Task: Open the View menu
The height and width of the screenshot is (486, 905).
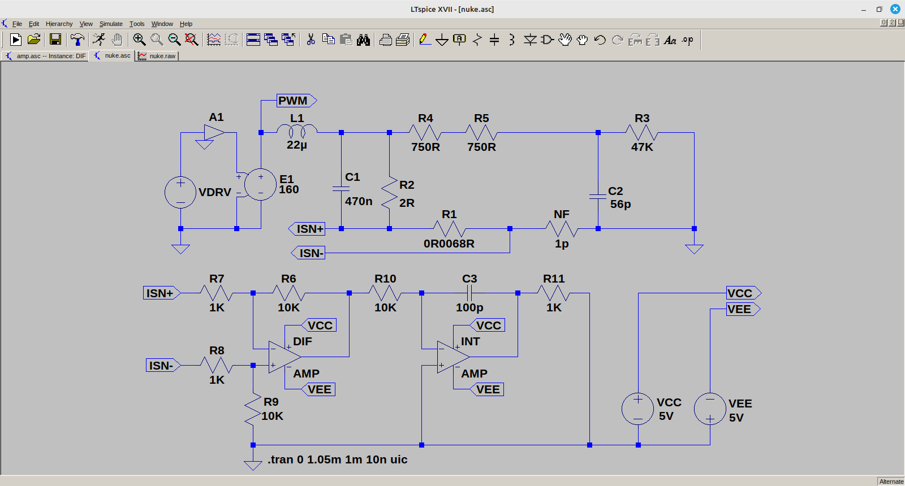Action: tap(86, 24)
